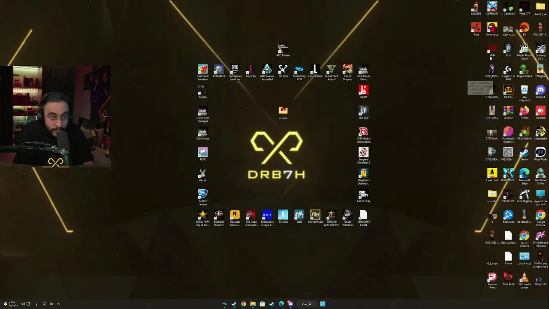Image resolution: width=549 pixels, height=309 pixels.
Task: Select the Call of Duty icon
Action: click(363, 196)
